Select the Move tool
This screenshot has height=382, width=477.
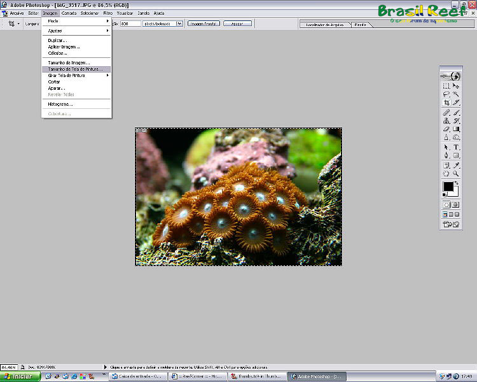456,86
